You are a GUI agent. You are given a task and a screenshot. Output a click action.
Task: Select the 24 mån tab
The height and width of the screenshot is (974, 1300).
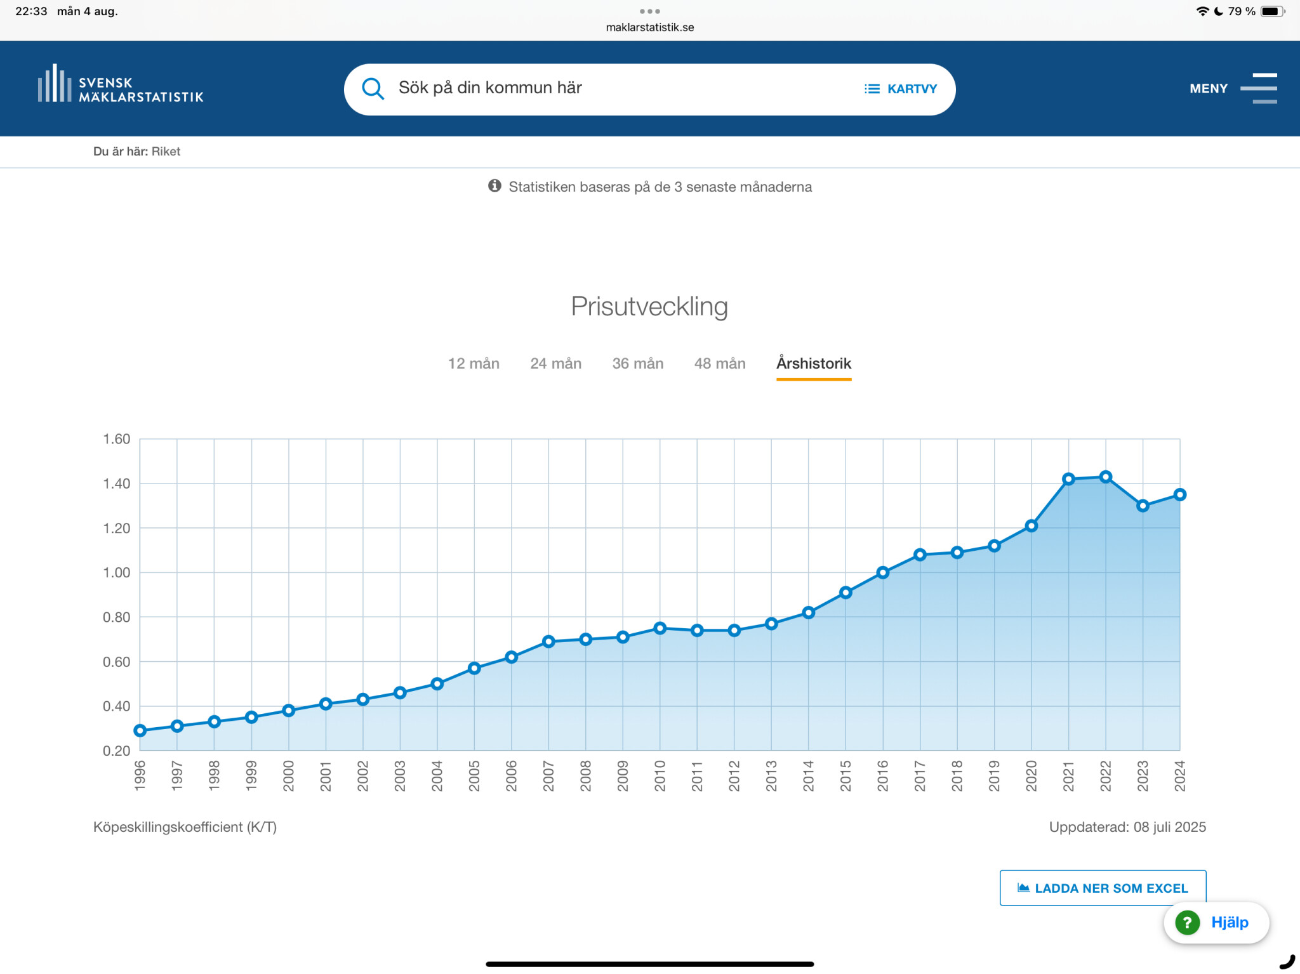[x=555, y=364]
